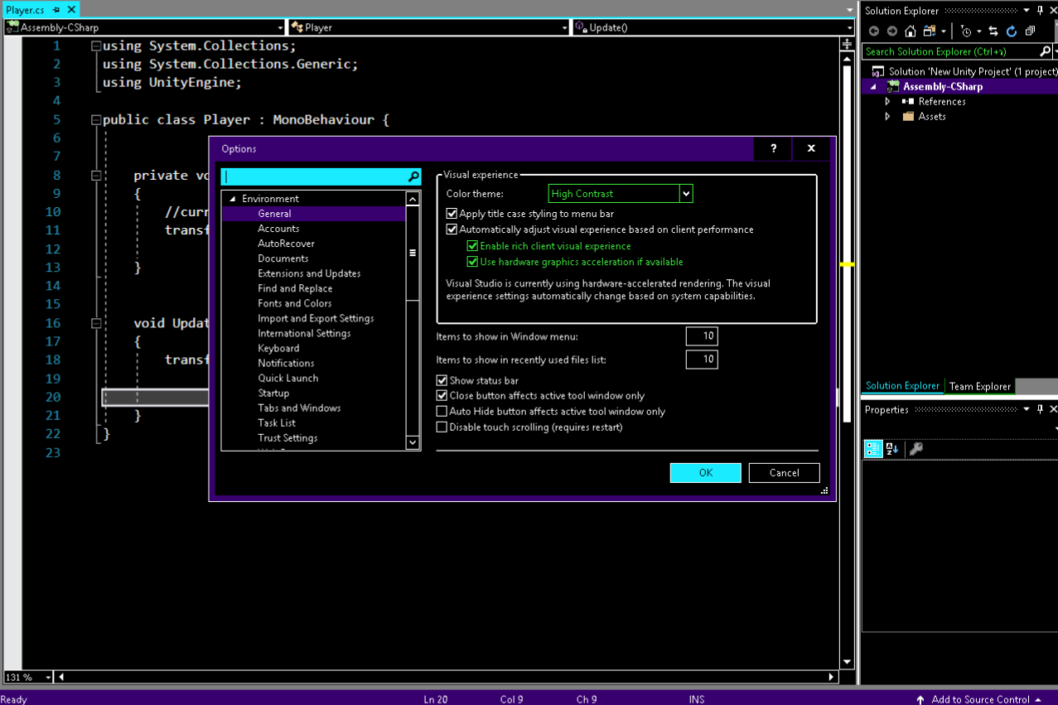This screenshot has height=705, width=1058.
Task: Click the editor vertical scrollbar down arrow
Action: click(x=847, y=662)
